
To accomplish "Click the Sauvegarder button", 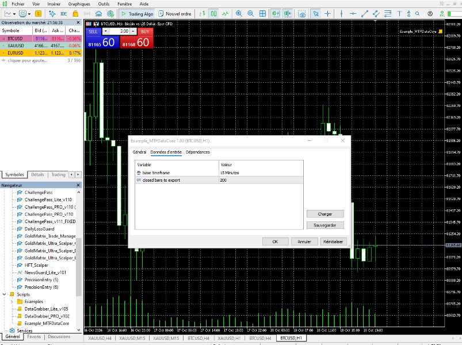I will (x=325, y=225).
